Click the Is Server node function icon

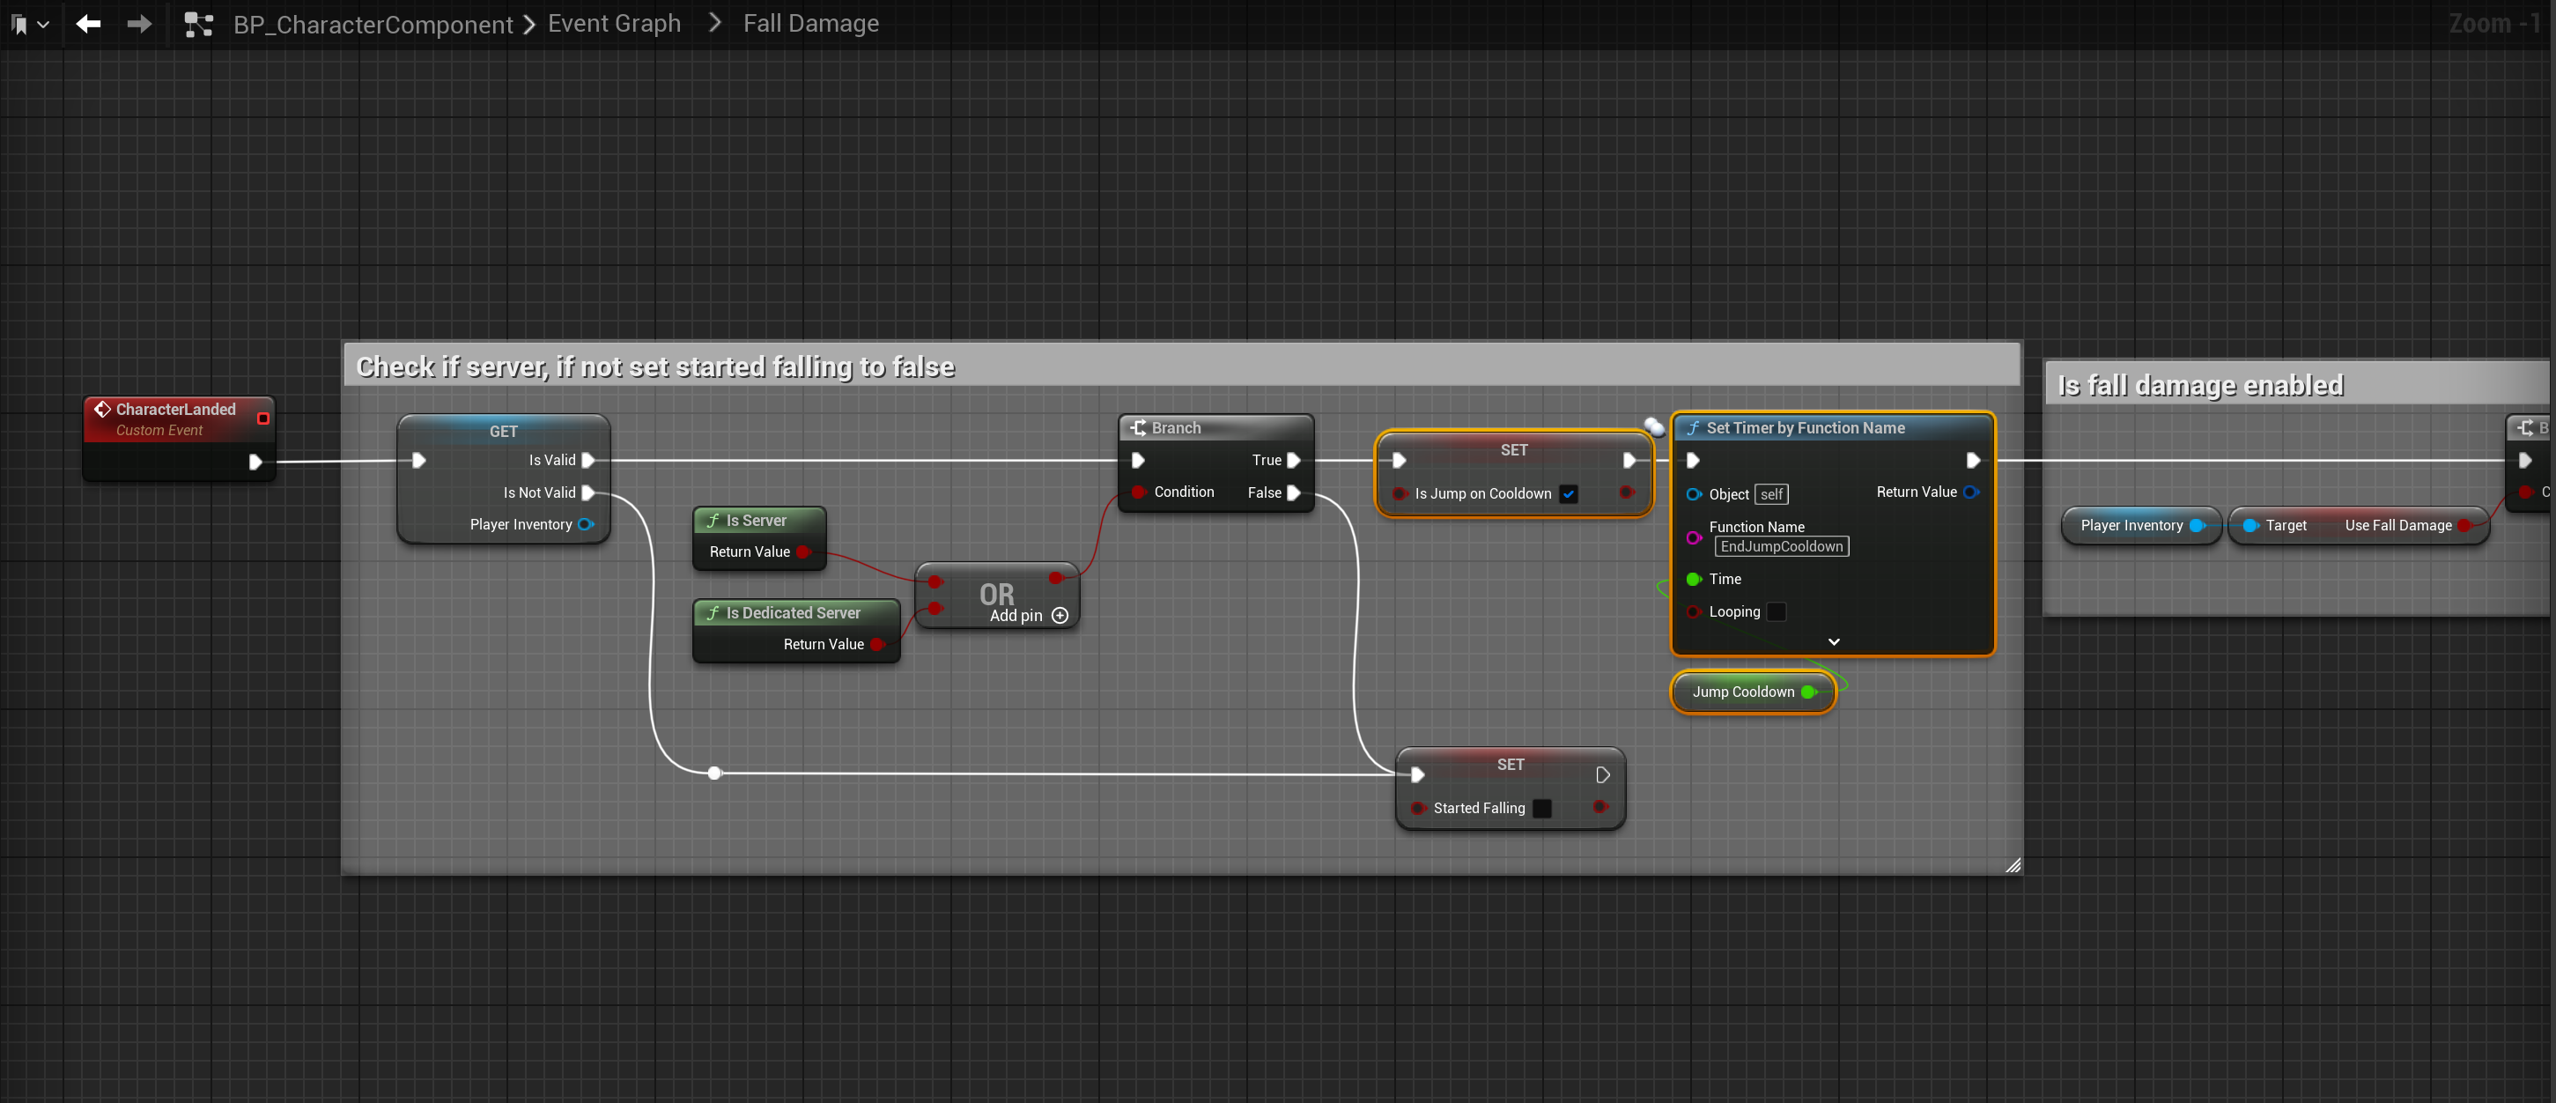(x=713, y=521)
